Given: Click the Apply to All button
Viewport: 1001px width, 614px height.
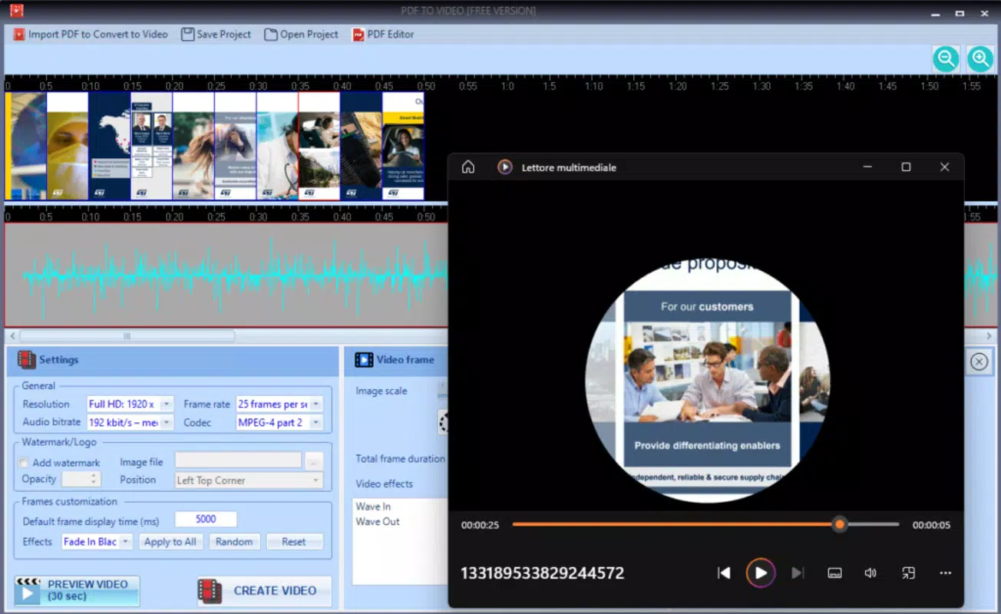Looking at the screenshot, I should [x=170, y=541].
